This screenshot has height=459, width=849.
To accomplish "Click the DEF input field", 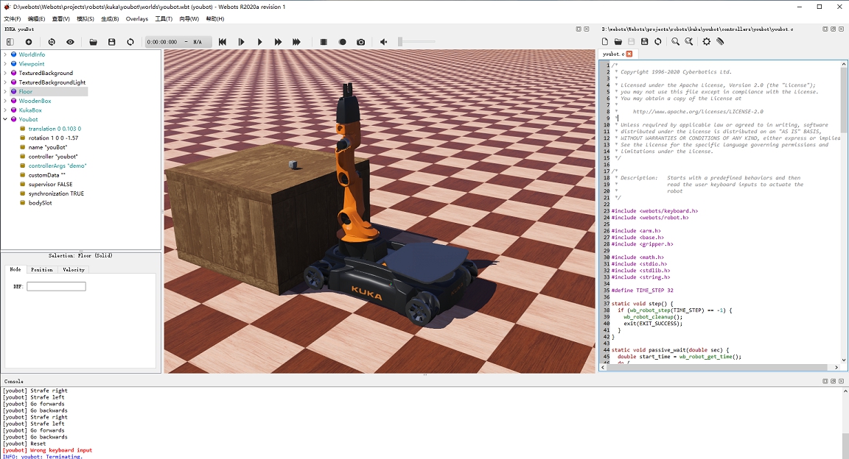I will click(56, 286).
